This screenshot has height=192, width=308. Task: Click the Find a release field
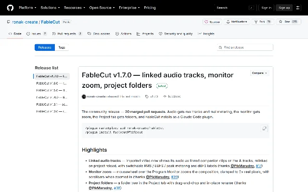point(245,48)
